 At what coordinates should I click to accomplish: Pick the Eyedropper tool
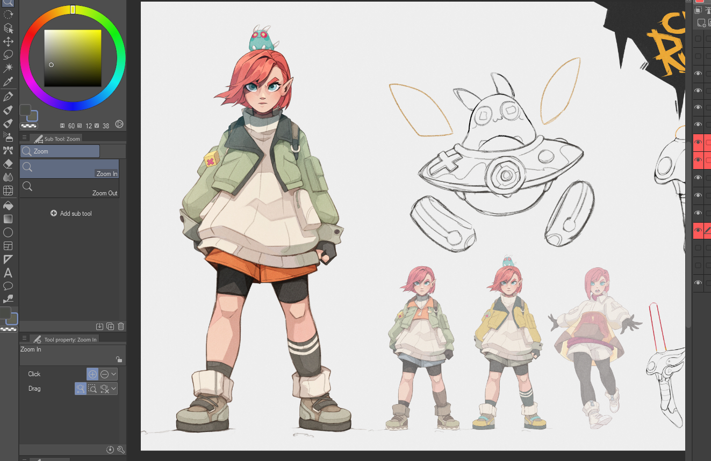pyautogui.click(x=8, y=82)
